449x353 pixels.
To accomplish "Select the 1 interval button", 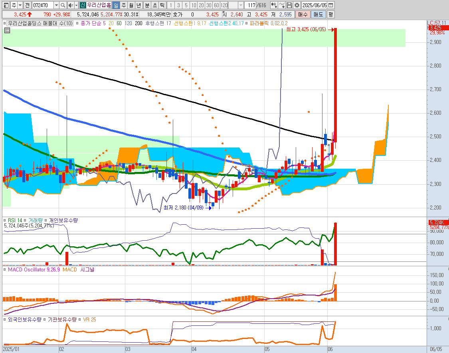I will tap(171, 5).
